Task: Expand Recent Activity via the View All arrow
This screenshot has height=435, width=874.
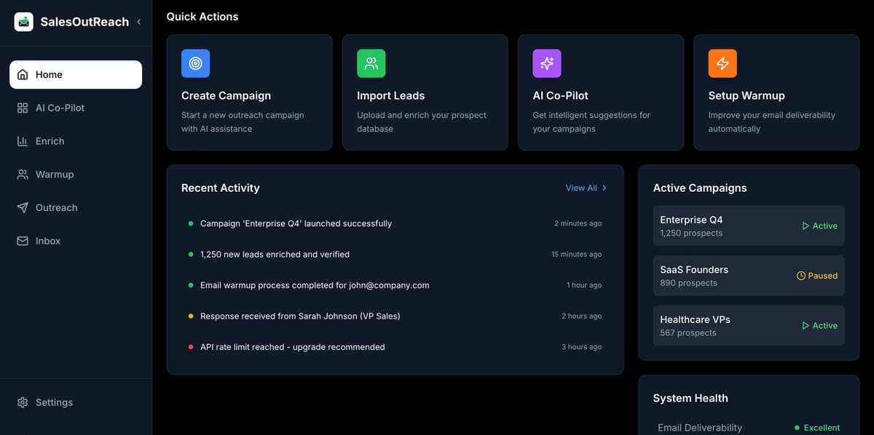Action: click(604, 188)
